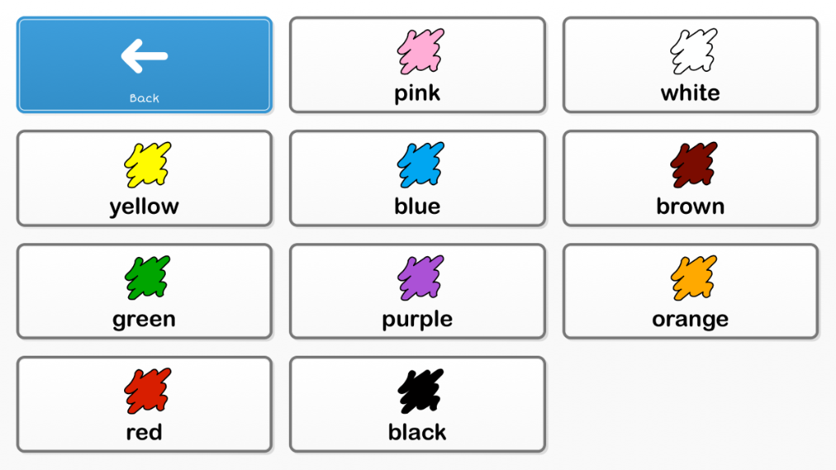Click the word pink
The height and width of the screenshot is (470, 836).
(417, 94)
